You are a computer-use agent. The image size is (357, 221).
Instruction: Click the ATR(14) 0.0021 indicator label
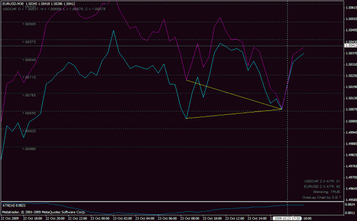14,206
